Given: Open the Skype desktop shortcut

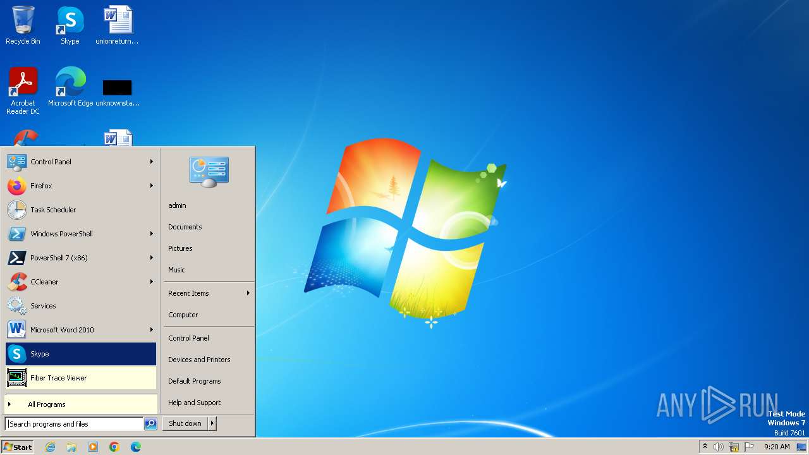Looking at the screenshot, I should click(x=70, y=25).
